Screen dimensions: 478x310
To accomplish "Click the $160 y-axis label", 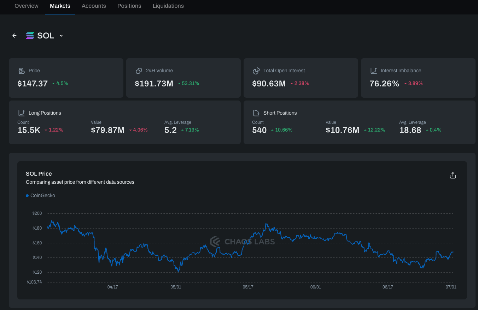I will pyautogui.click(x=37, y=243).
